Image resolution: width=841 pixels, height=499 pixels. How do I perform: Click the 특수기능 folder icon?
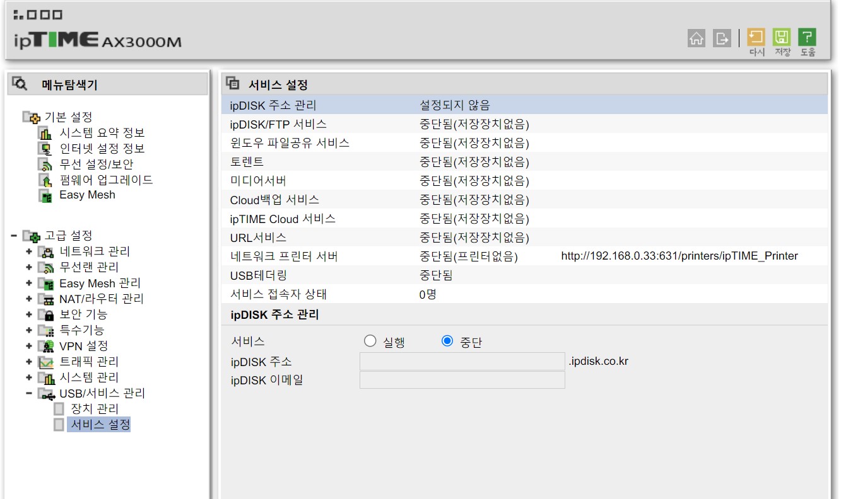46,330
